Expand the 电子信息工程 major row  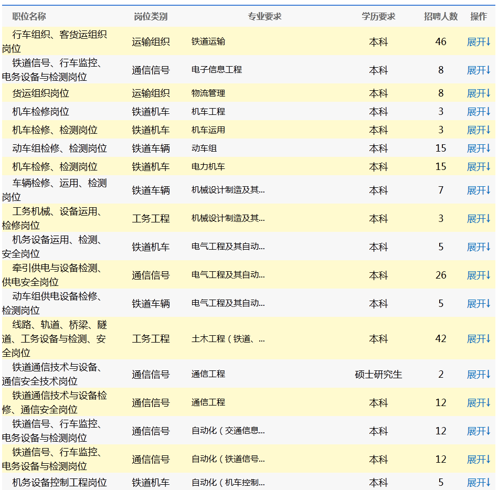(x=478, y=70)
